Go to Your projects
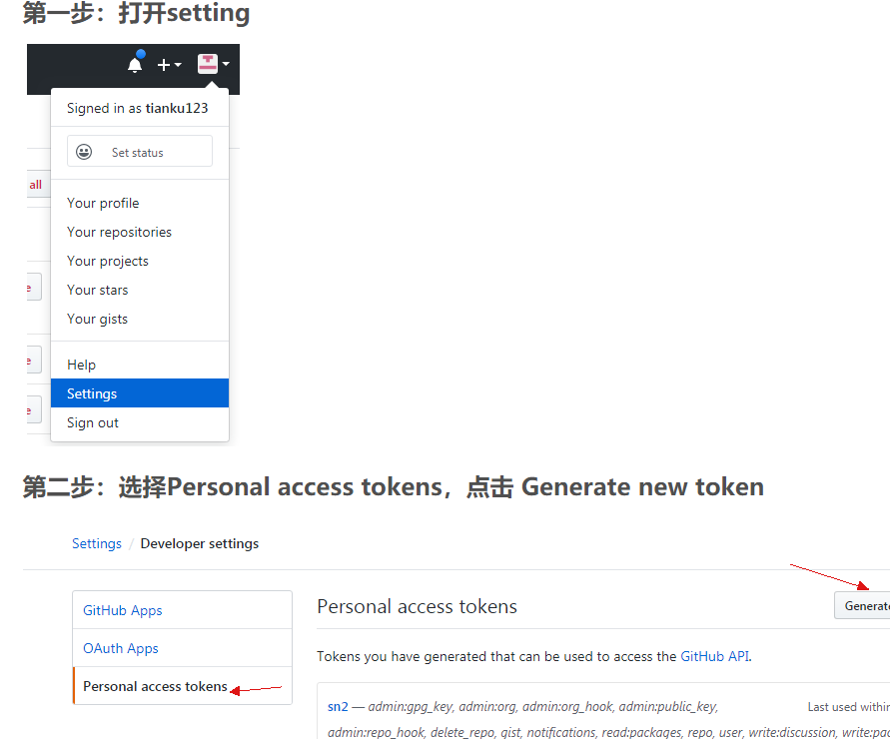This screenshot has height=739, width=890. [108, 261]
